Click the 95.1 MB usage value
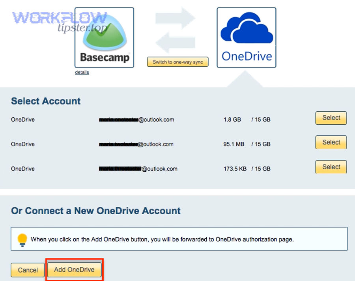 [234, 144]
